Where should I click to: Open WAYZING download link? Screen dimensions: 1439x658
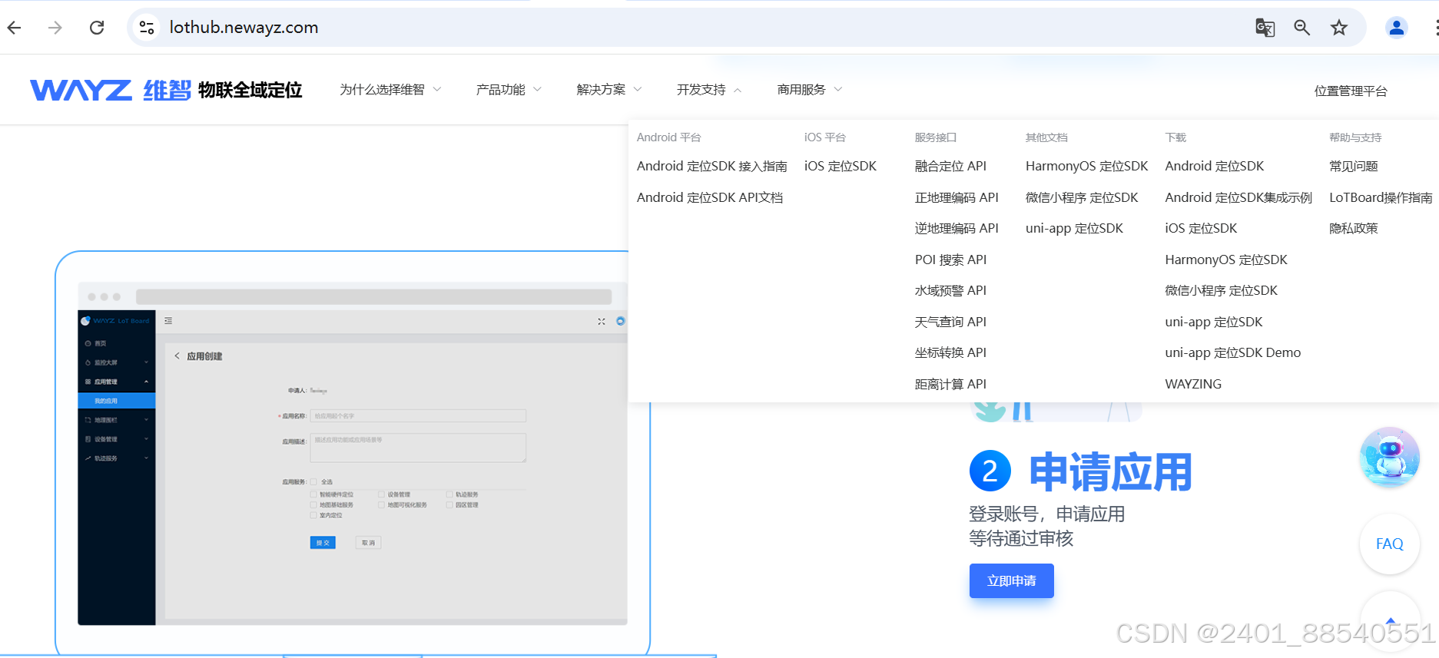(x=1193, y=384)
